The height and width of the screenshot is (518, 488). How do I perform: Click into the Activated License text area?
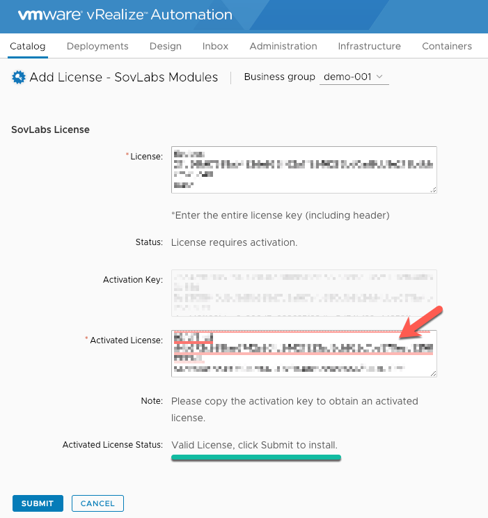coord(304,354)
